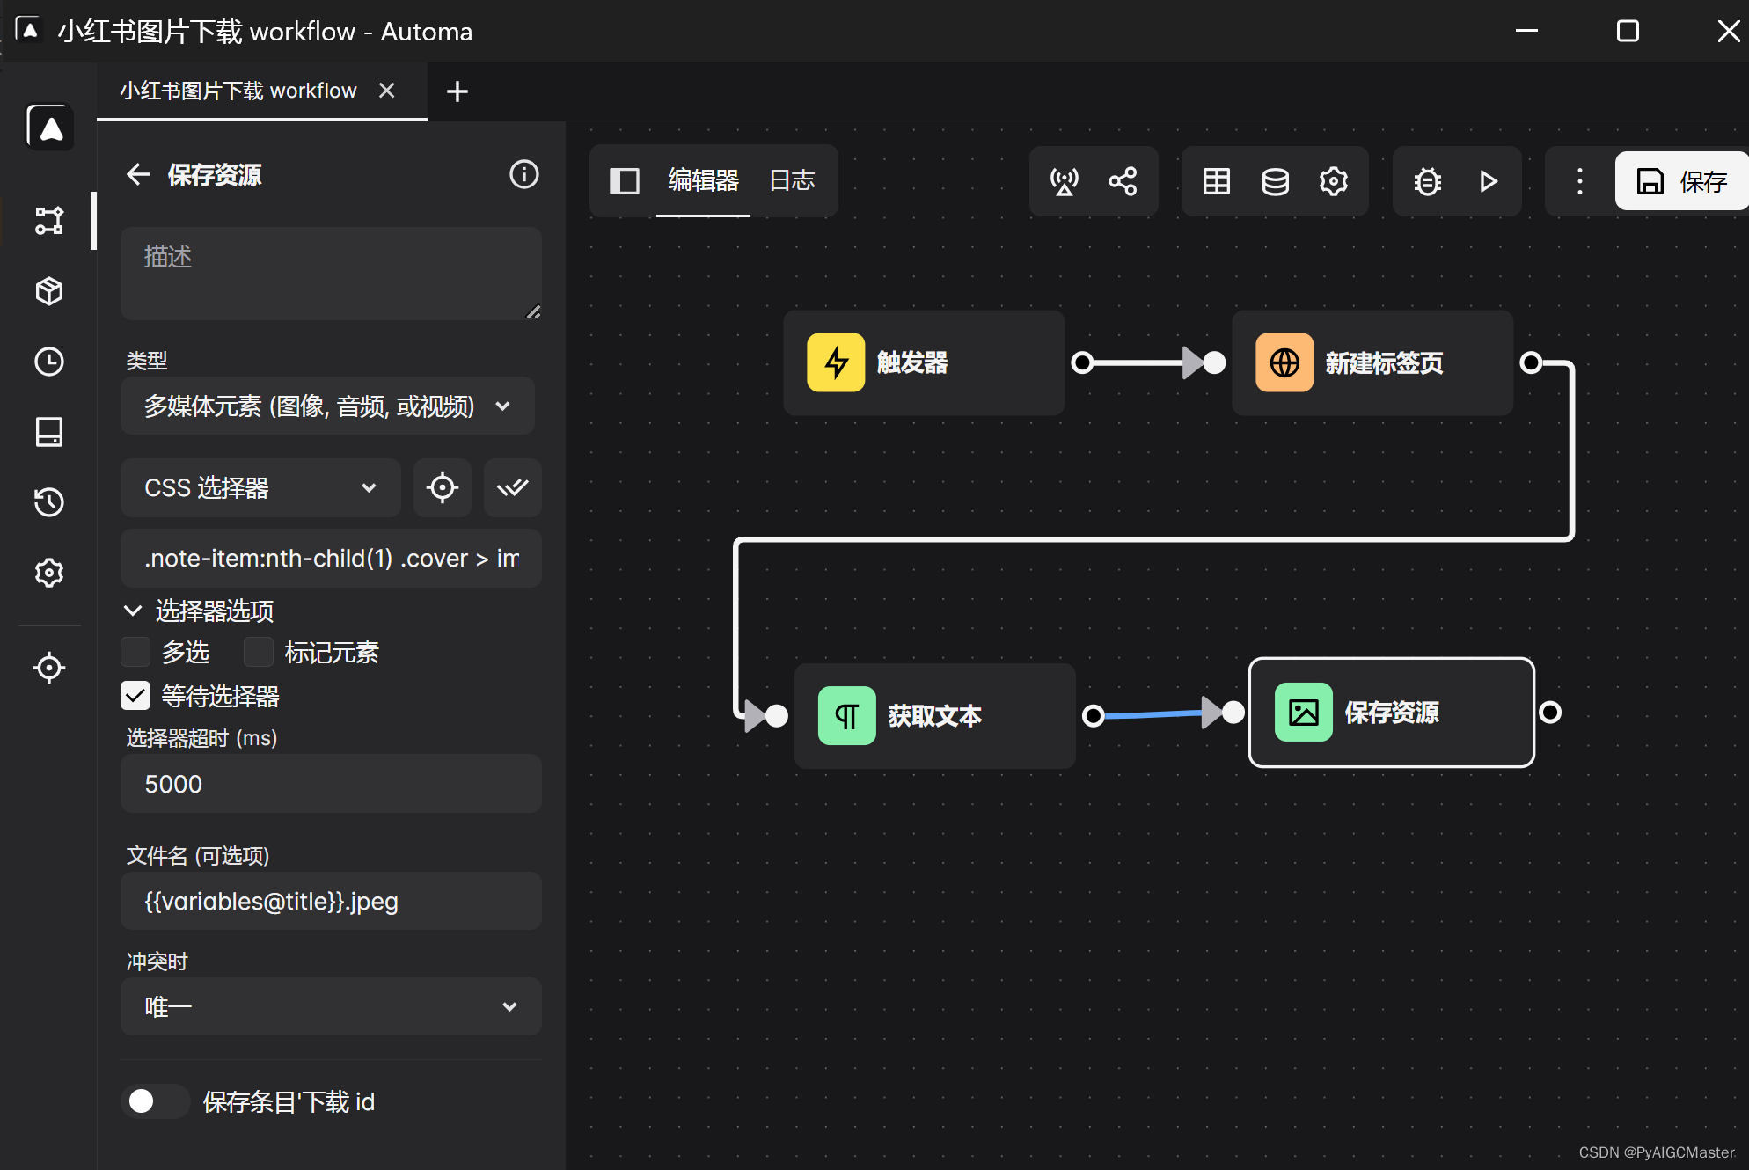Switch to the 日志 tab
The image size is (1749, 1170).
(792, 181)
